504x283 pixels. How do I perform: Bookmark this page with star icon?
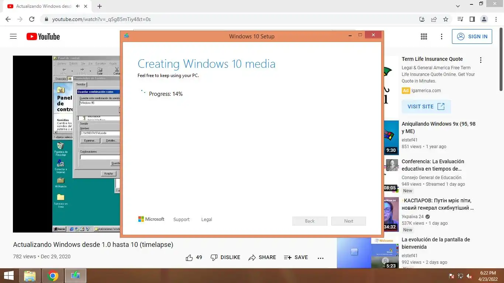coord(446,19)
